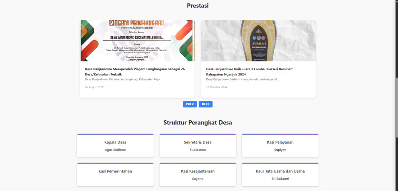398x191 pixels.
Task: Select the Kaur Tata Usaha dan Usaha card
Action: [280, 175]
